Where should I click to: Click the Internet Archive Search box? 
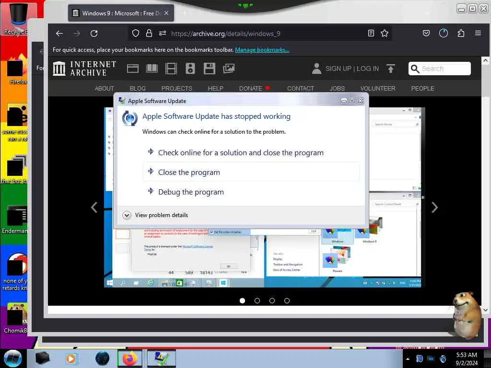(439, 69)
